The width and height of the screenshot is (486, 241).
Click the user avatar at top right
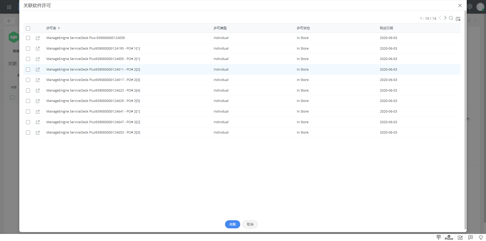[480, 7]
